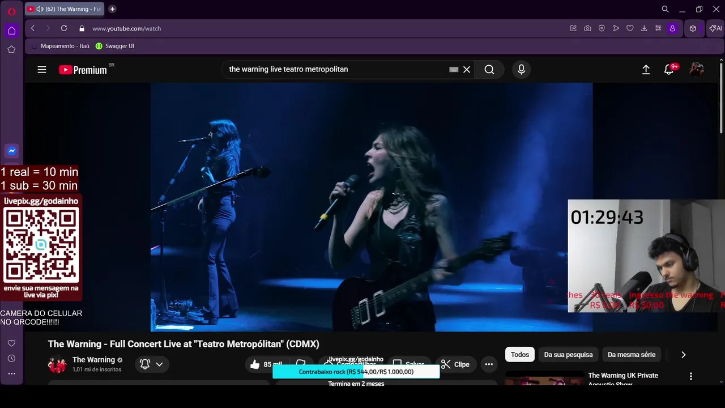
Task: Open the Opera account profile icon
Action: click(x=672, y=28)
